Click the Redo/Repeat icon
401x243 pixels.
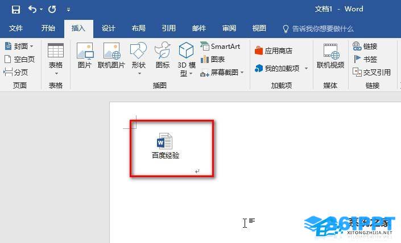[52, 10]
